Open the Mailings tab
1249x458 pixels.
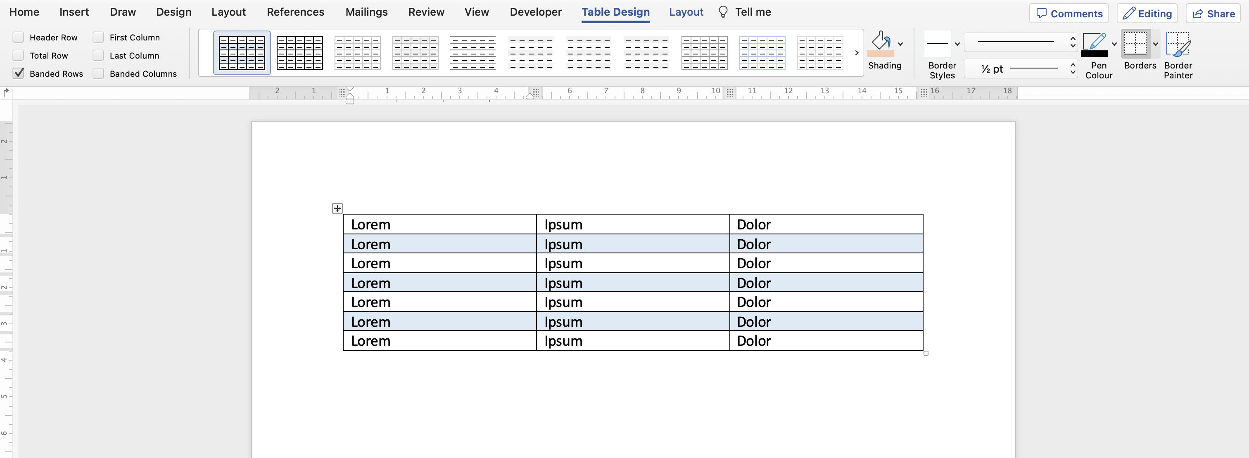point(366,12)
